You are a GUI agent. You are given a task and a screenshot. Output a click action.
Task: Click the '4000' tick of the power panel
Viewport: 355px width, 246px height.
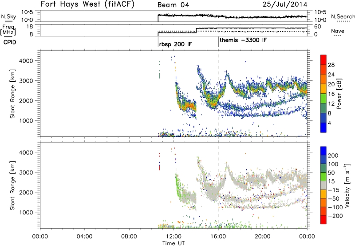[x=26, y=61]
